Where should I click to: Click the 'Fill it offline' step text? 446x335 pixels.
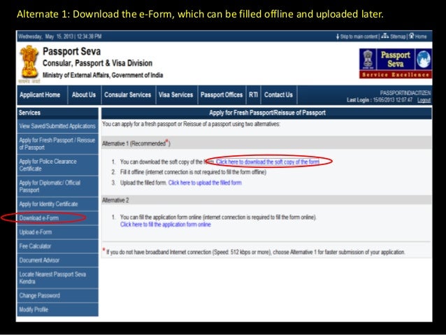(x=193, y=172)
